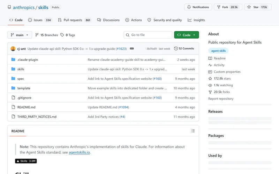This screenshot has height=174, width=279.
Task: Click the skills folder icon
Action: point(13,69)
